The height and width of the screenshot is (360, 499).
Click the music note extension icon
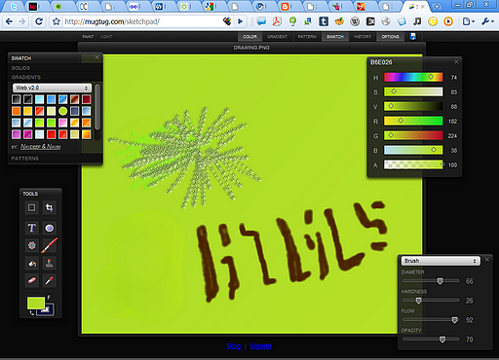[417, 21]
